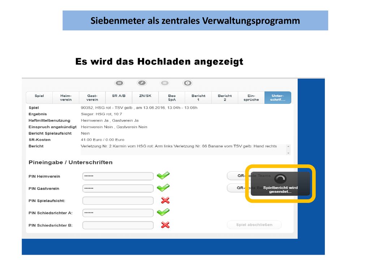The width and height of the screenshot is (370, 277).
Task: Switch to the Spiel tab
Action: [39, 97]
